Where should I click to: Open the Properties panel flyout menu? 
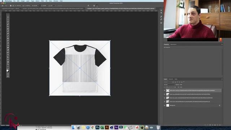[x=222, y=44]
